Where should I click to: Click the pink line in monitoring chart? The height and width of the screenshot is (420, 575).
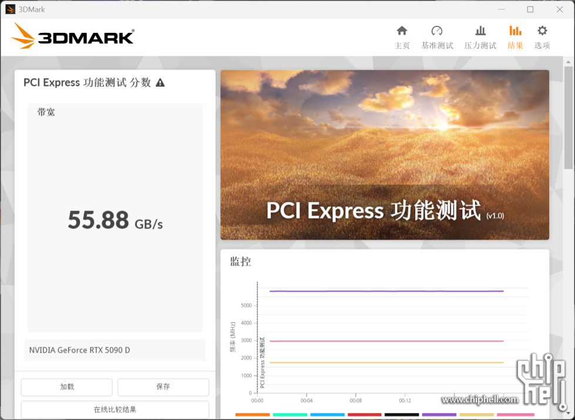pos(386,341)
